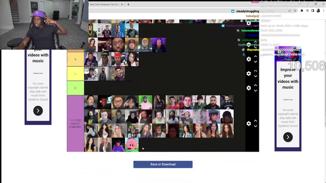Image resolution: width=326 pixels, height=183 pixels.
Task: Select the pink Kirby thumbnail
Action: tap(132, 145)
